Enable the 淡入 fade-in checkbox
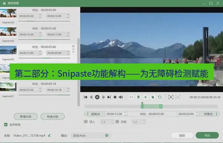223x143 pixels. pos(86,122)
